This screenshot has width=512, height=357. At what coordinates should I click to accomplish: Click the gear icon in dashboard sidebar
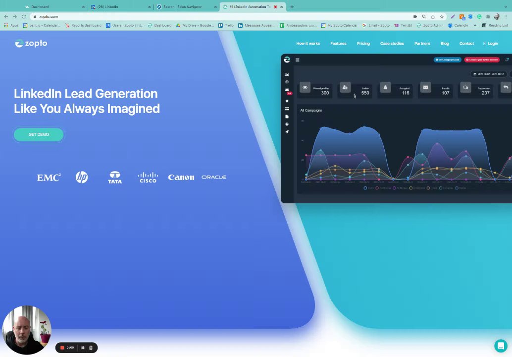287,101
